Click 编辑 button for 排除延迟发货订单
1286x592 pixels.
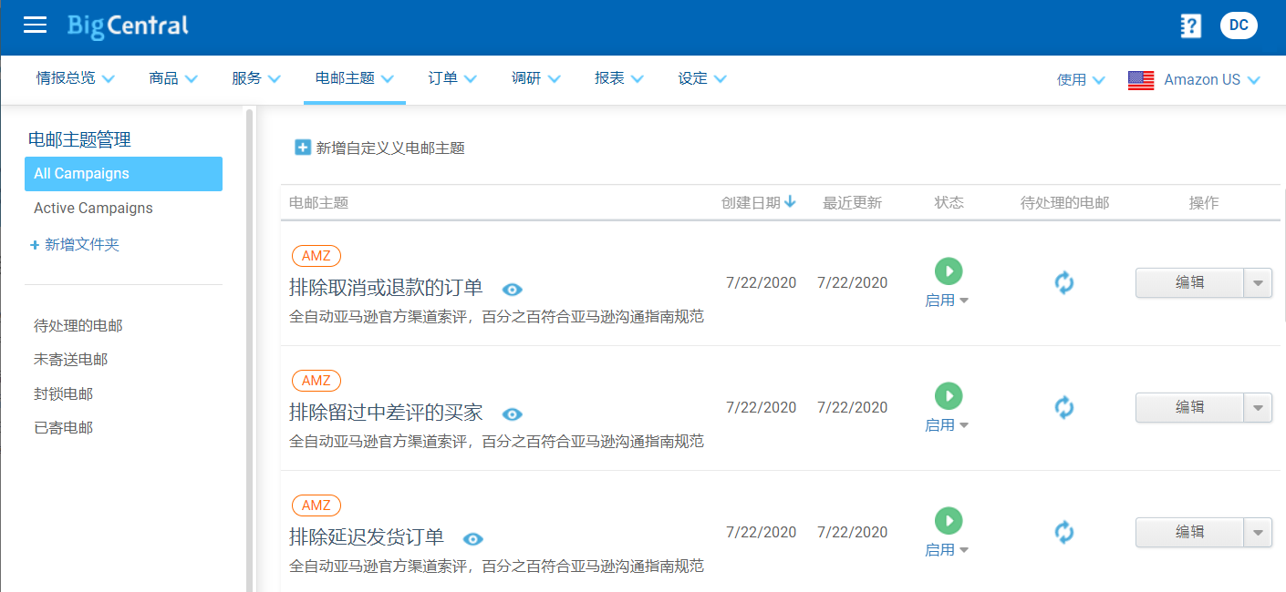click(1189, 533)
